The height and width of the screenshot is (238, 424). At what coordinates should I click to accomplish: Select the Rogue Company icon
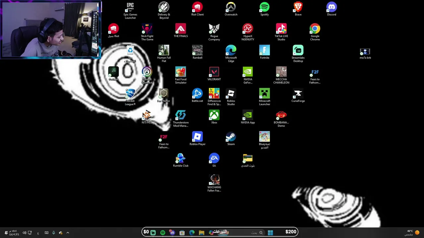coord(214,32)
